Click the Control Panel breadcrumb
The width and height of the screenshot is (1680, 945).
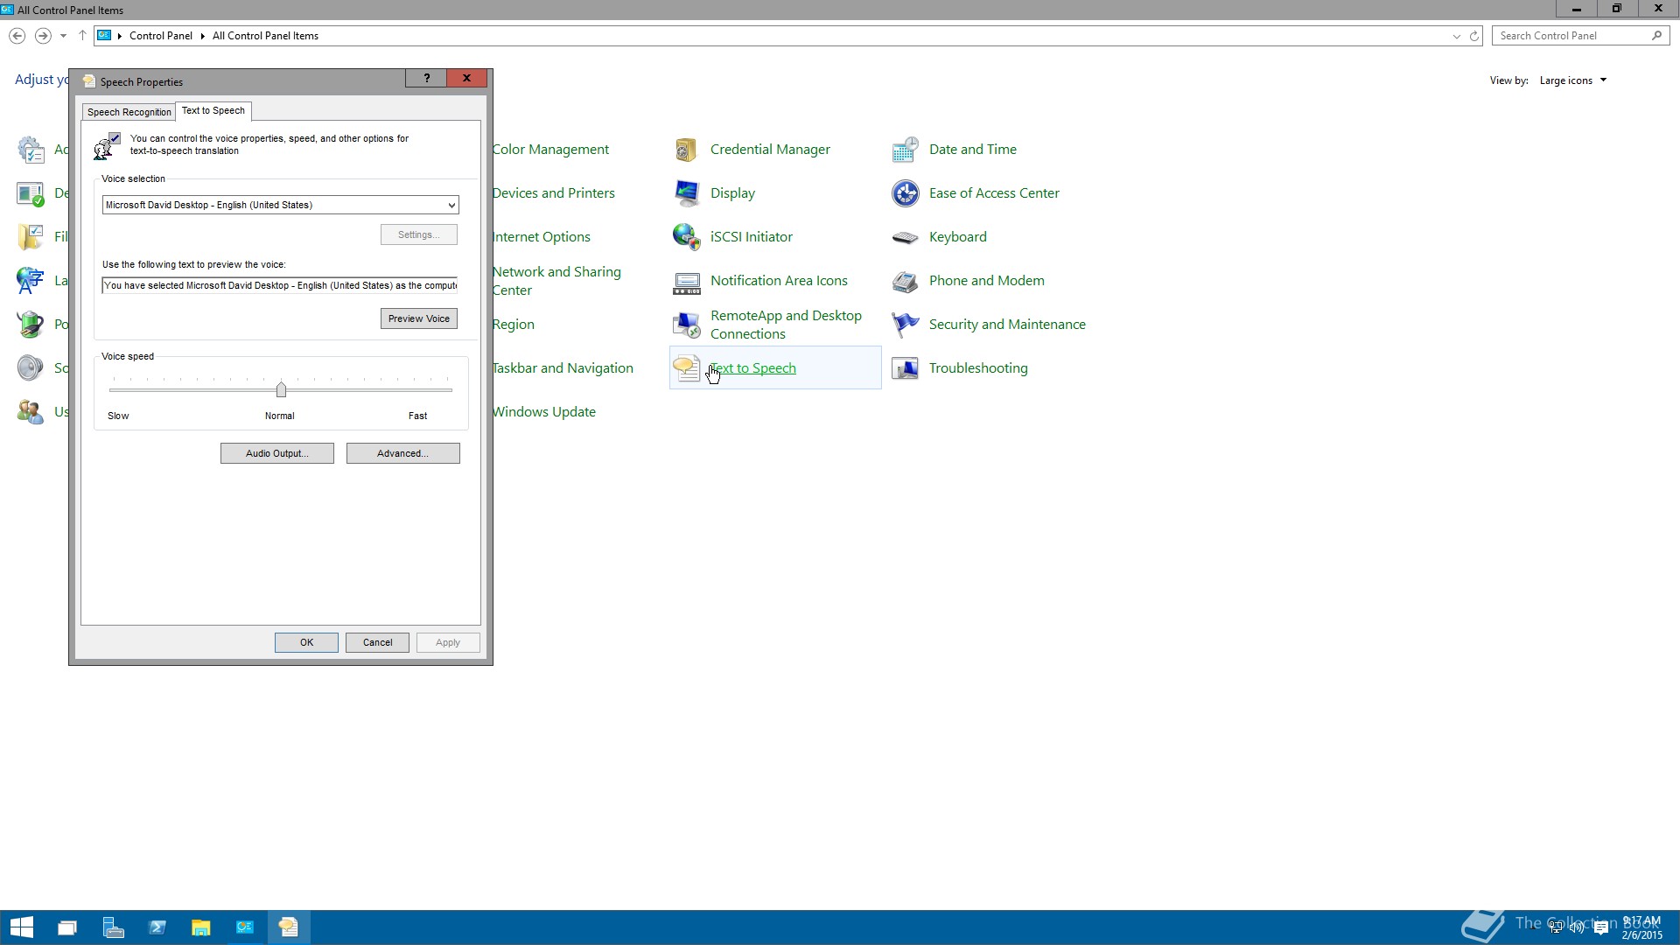(x=161, y=36)
